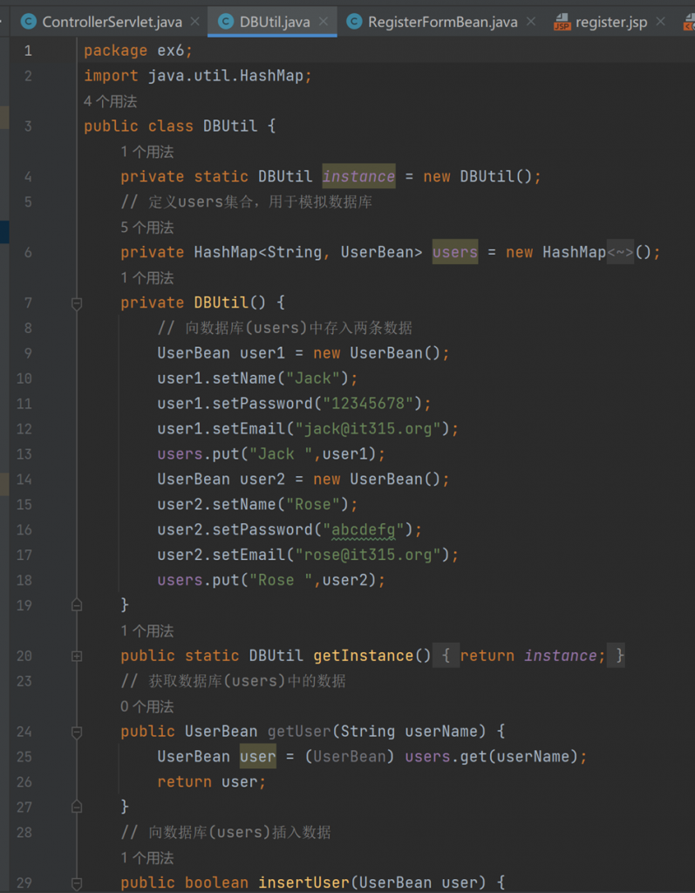
Task: Click line number 26 in the gutter
Action: (24, 782)
